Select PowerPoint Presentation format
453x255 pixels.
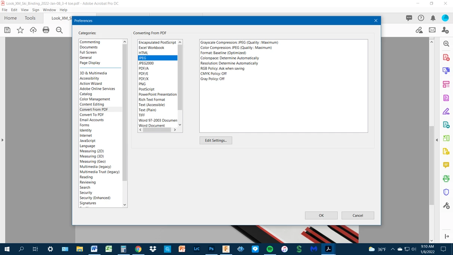point(158,94)
